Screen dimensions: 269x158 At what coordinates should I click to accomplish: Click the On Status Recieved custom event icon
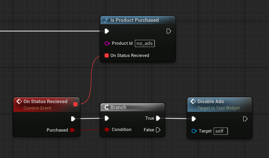19,102
